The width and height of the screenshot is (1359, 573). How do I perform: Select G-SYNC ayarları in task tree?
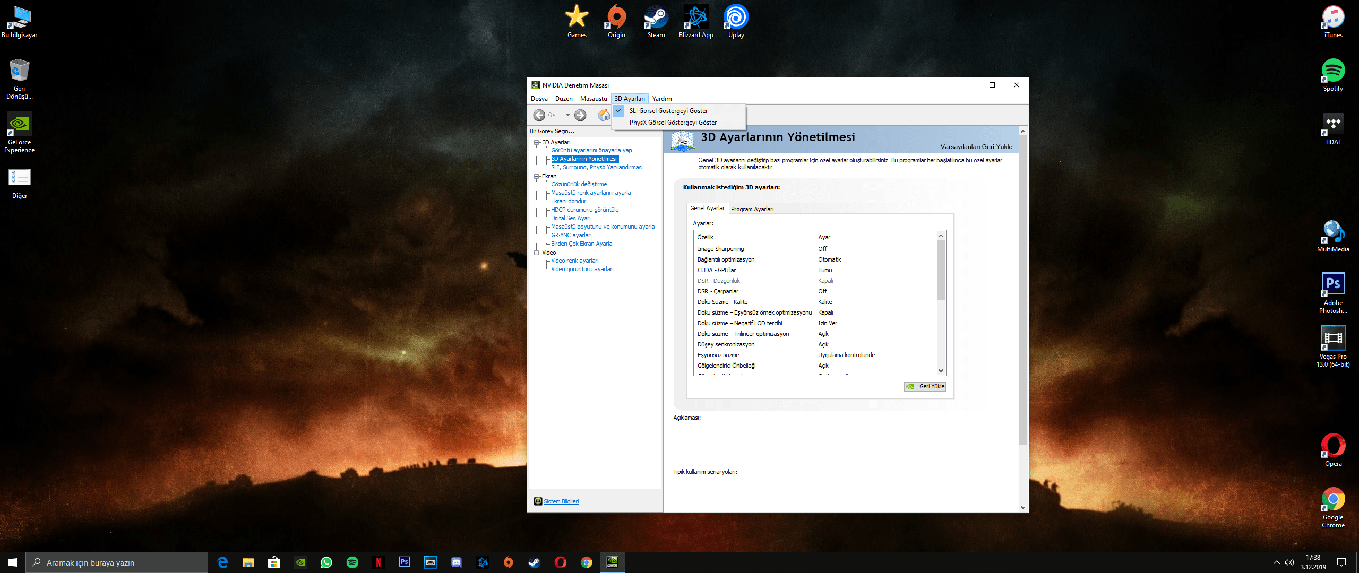pyautogui.click(x=571, y=235)
